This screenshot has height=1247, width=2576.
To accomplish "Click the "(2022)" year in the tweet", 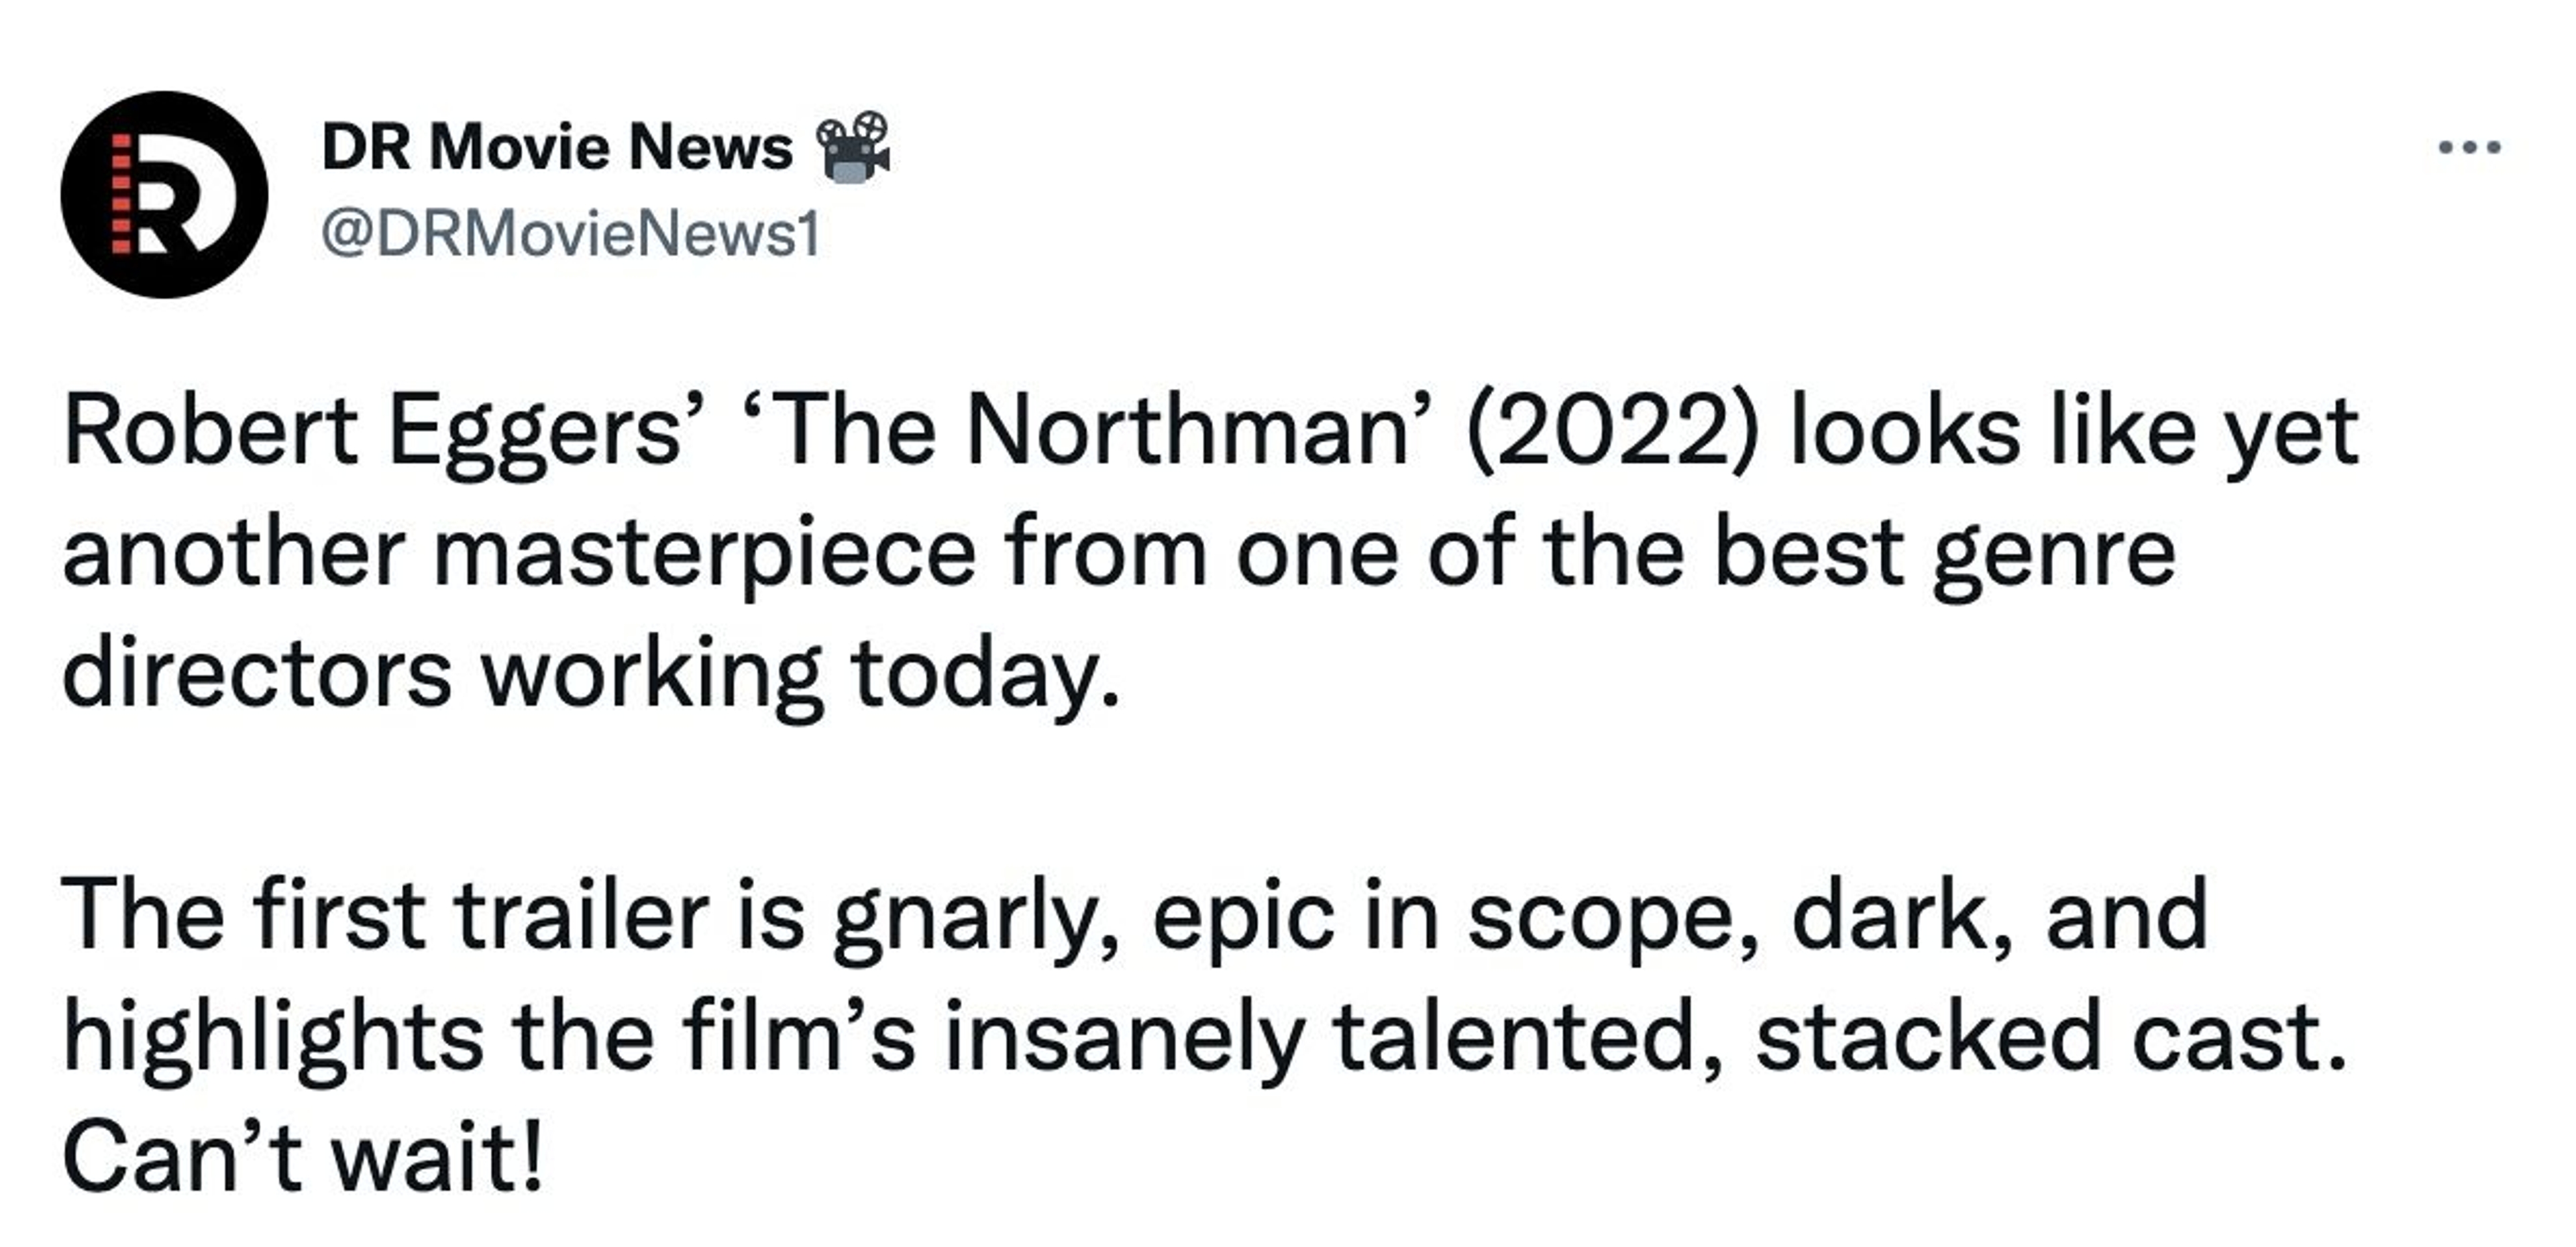I will tap(1609, 432).
